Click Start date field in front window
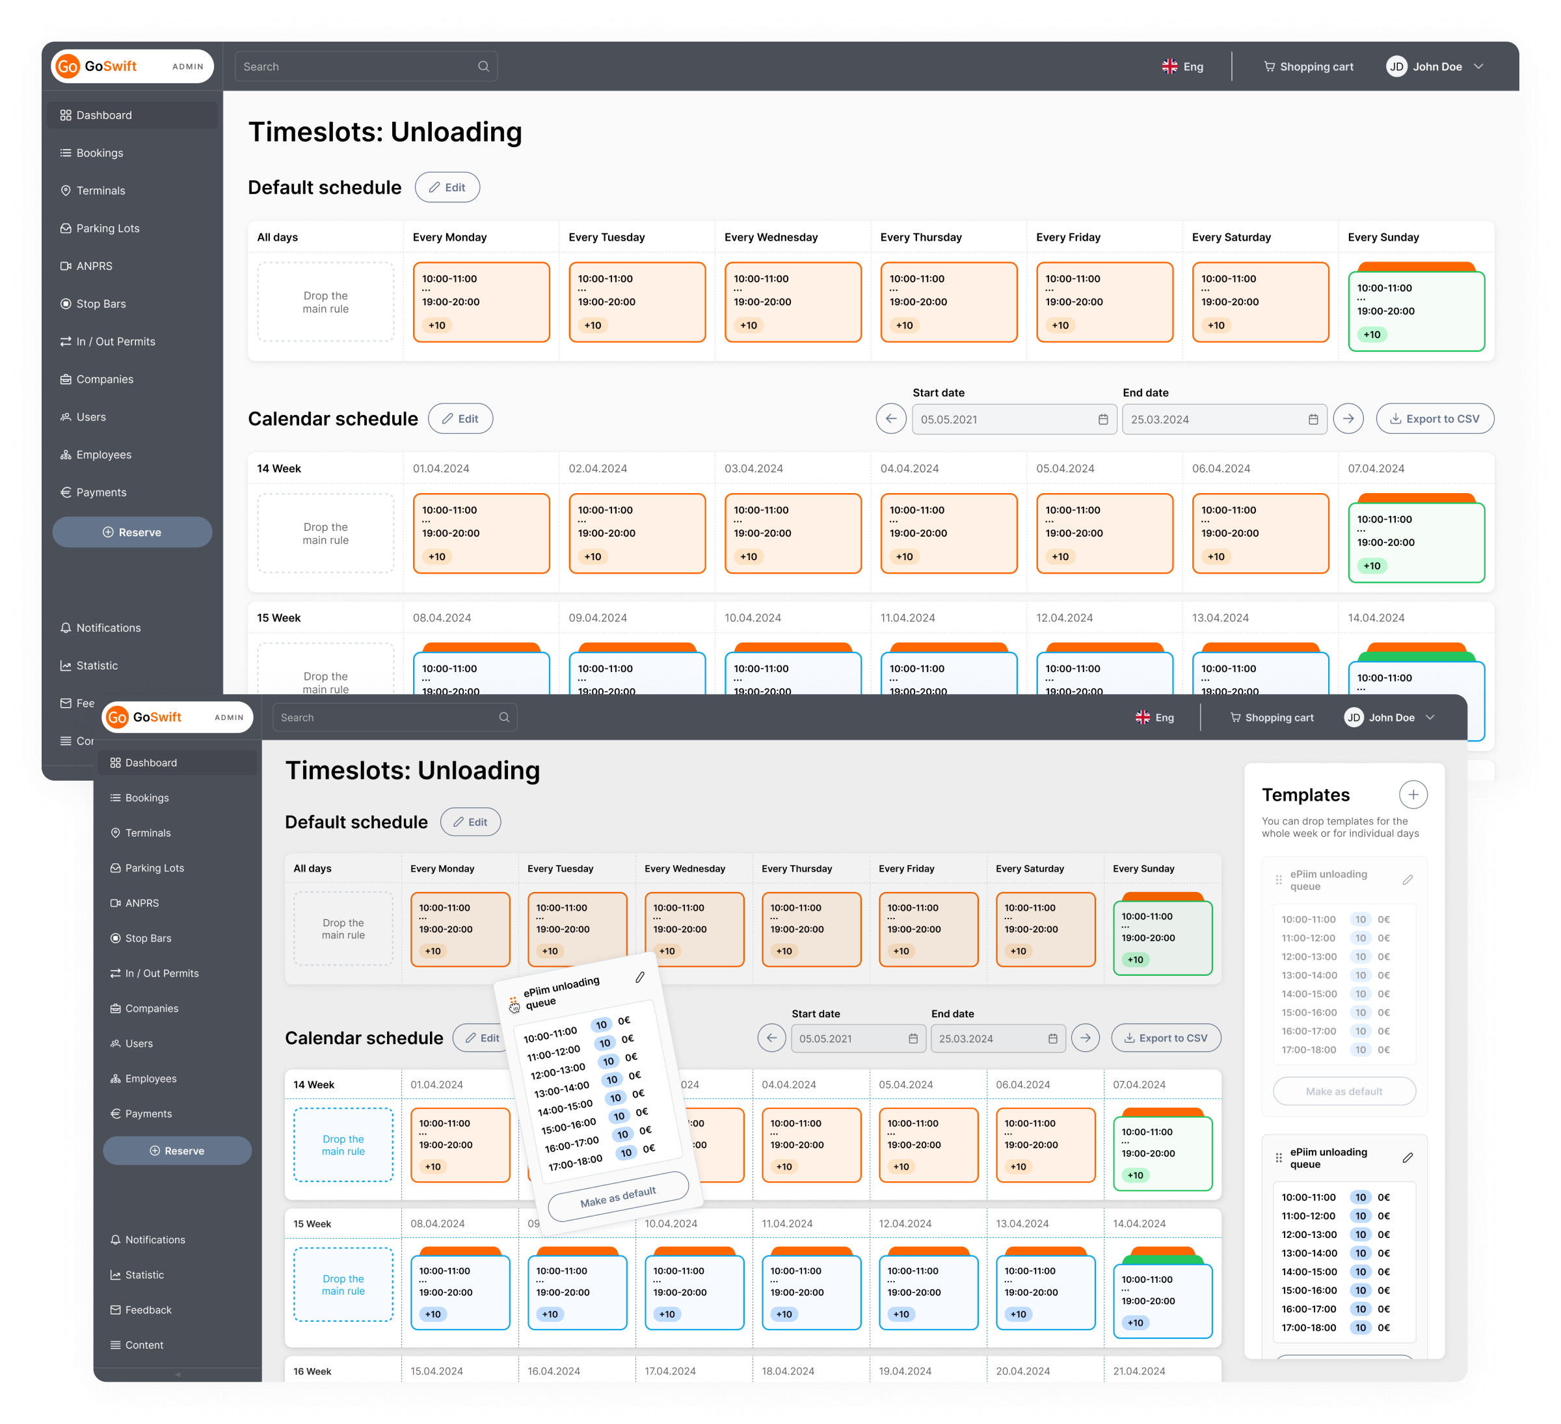This screenshot has width=1561, height=1424. (x=858, y=1038)
